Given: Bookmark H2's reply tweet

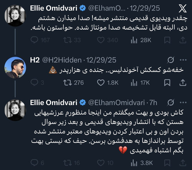Looking at the screenshot, I should coord(167,83).
